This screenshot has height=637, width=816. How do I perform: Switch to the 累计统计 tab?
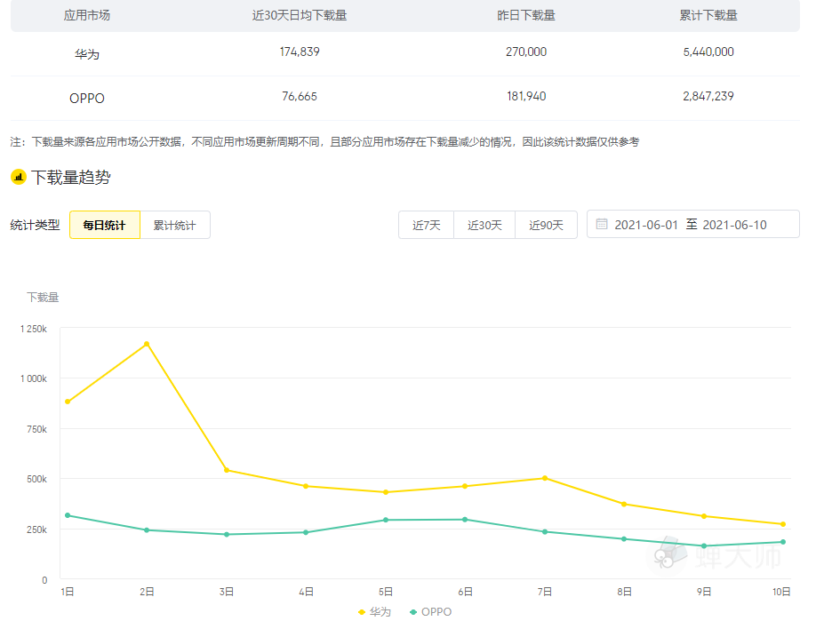coord(175,225)
